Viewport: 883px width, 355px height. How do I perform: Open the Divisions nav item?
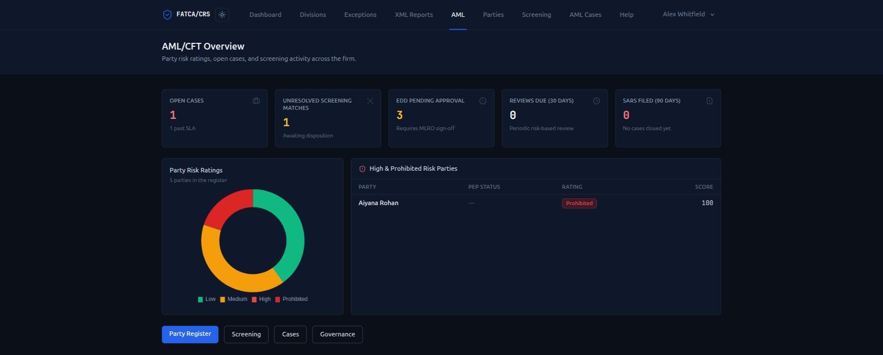[x=313, y=15]
